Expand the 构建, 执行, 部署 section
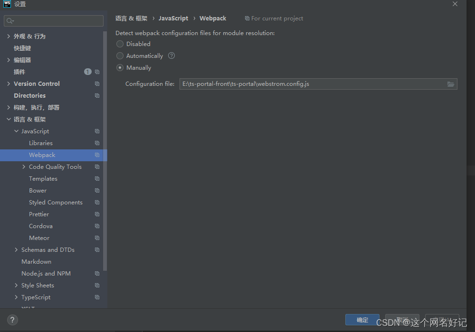The width and height of the screenshot is (475, 332). click(x=9, y=107)
